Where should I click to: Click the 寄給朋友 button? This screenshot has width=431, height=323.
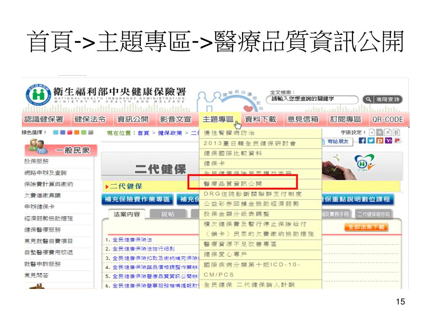pyautogui.click(x=337, y=141)
